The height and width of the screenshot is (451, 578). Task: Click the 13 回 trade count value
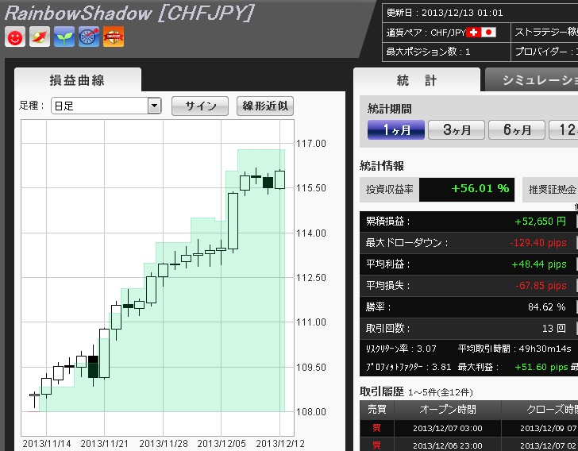click(553, 328)
